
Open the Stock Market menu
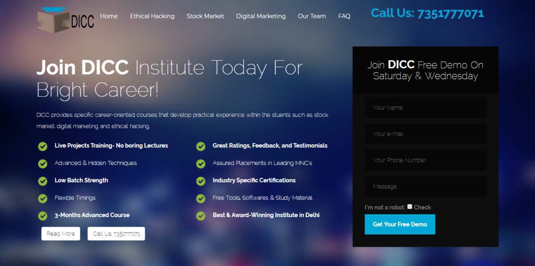(x=205, y=16)
